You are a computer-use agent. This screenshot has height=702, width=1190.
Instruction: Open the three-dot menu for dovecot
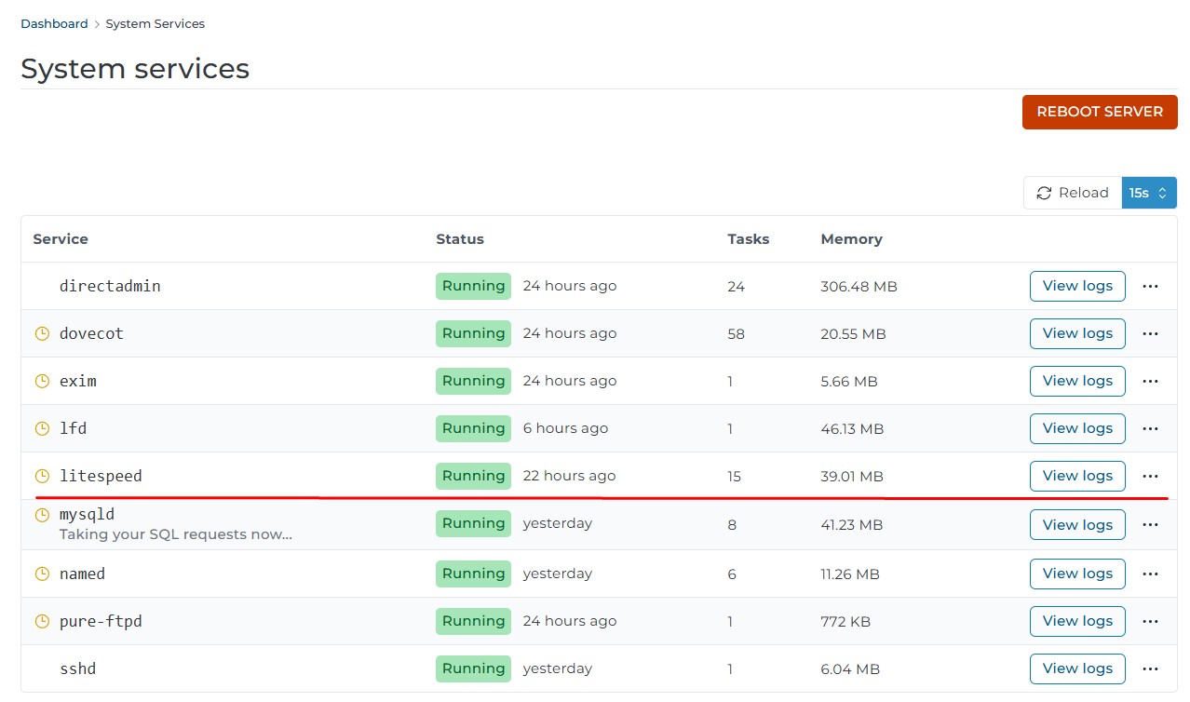pos(1150,333)
